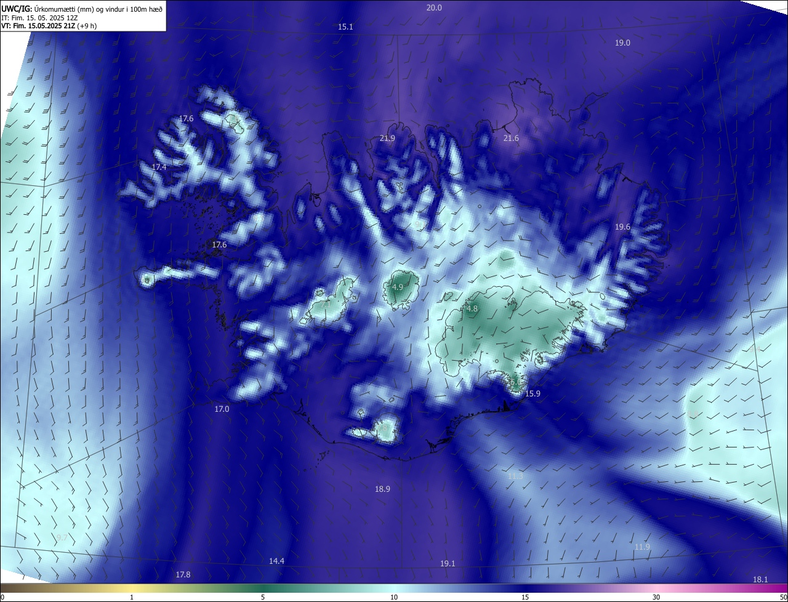788x602 pixels.
Task: Click the 10 tick on the color scale
Action: [394, 597]
